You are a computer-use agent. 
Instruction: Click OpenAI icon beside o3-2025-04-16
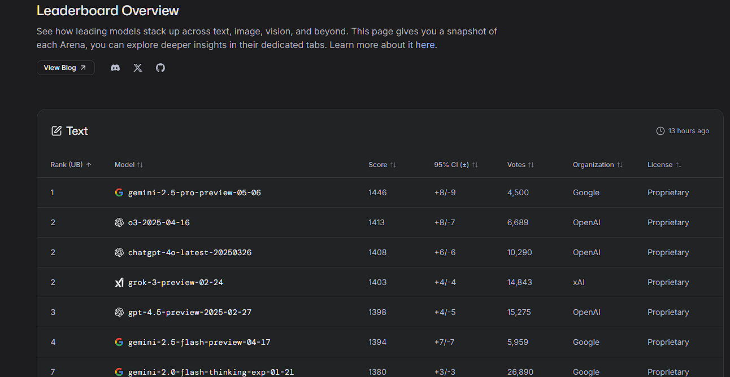(x=119, y=222)
